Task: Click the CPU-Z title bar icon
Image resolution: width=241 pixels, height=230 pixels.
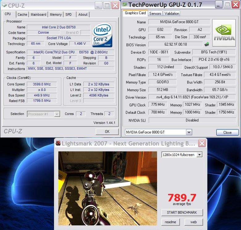Action: [x=4, y=5]
